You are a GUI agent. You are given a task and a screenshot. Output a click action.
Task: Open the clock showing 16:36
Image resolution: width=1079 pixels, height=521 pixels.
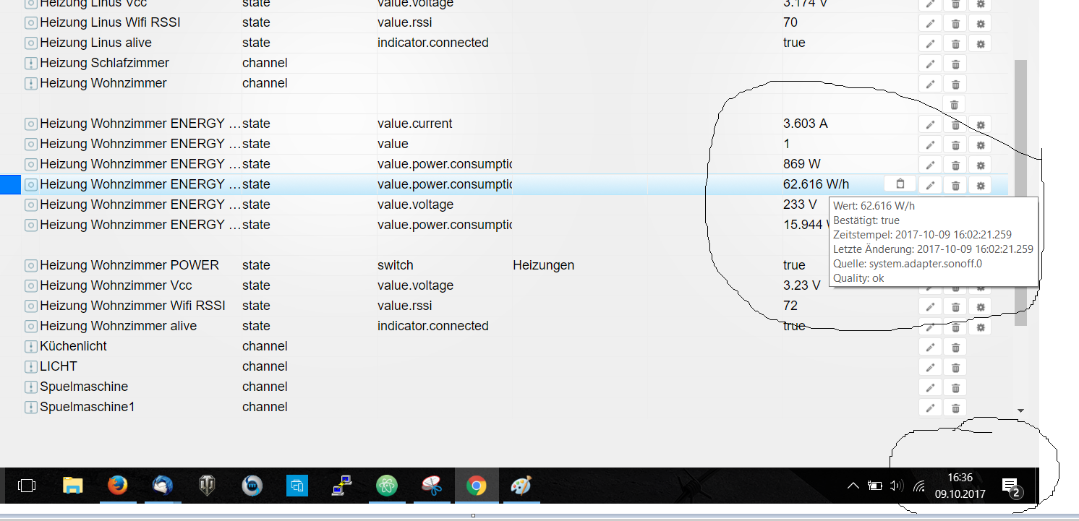[960, 486]
